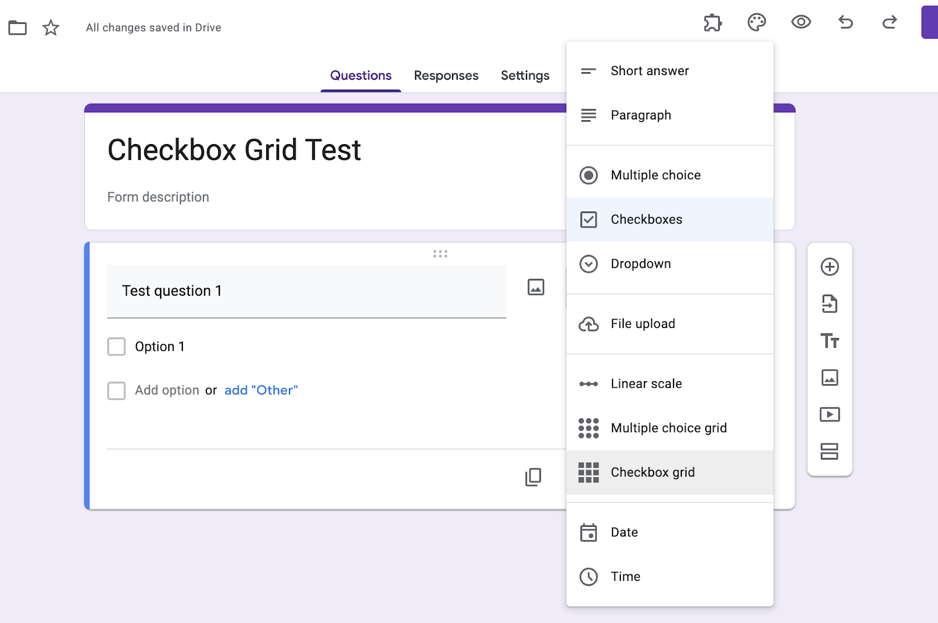938x623 pixels.
Task: Duplicate the question with copy icon
Action: pos(533,477)
